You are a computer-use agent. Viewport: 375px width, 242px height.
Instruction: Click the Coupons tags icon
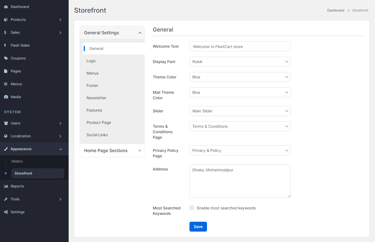6,58
